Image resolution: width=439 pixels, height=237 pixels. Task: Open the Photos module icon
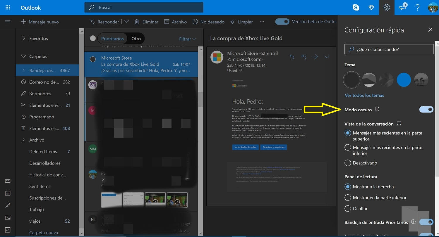[8, 218]
